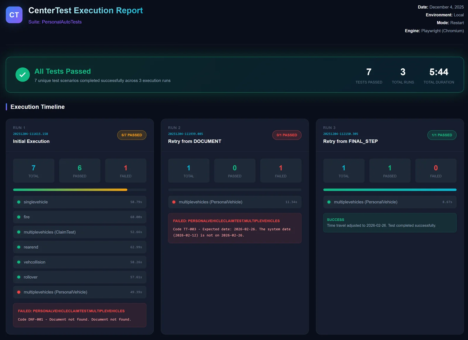Click the DNF-001 error message box
The image size is (468, 340).
(80, 315)
